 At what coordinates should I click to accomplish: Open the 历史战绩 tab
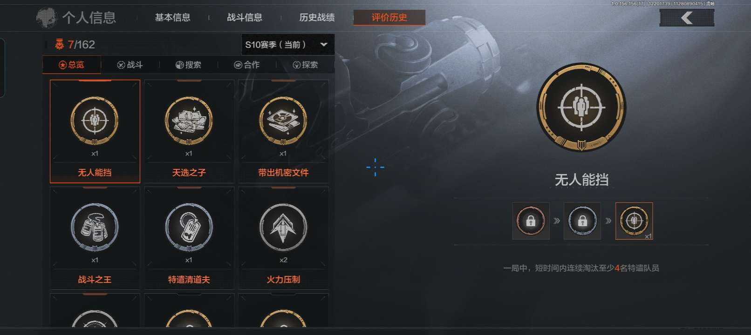click(x=317, y=18)
